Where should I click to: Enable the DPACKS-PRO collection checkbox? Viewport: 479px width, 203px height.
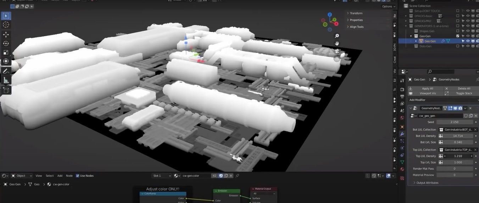[458, 21]
